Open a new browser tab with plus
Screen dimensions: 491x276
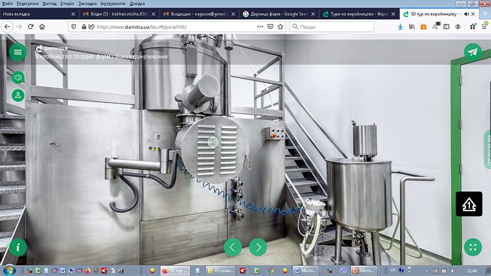tap(485, 13)
